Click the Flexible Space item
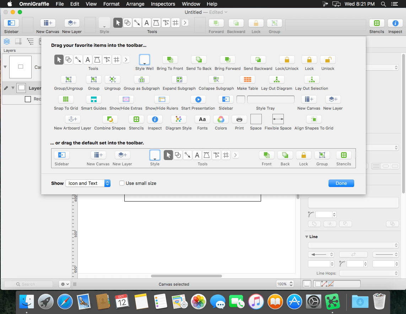406x314 pixels. [278, 119]
